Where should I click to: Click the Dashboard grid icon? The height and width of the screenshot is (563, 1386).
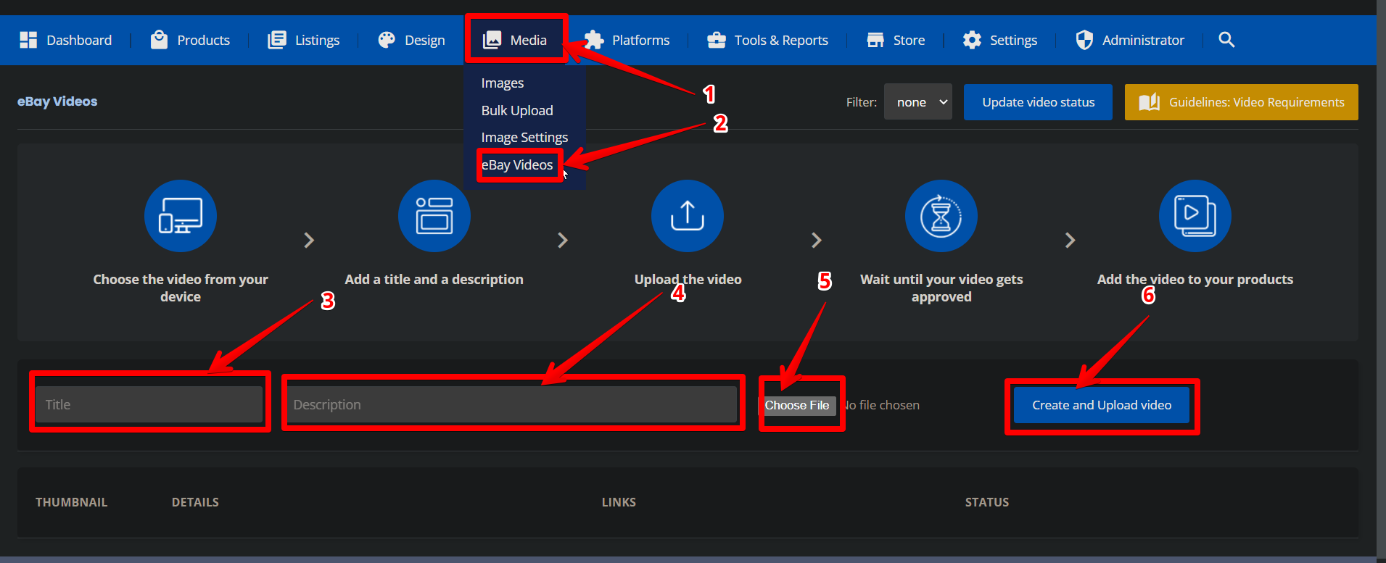[28, 40]
